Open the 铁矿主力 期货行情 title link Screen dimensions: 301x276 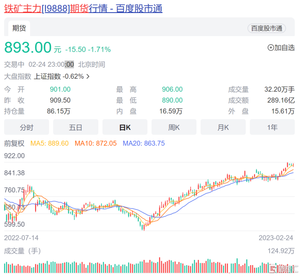(83, 8)
